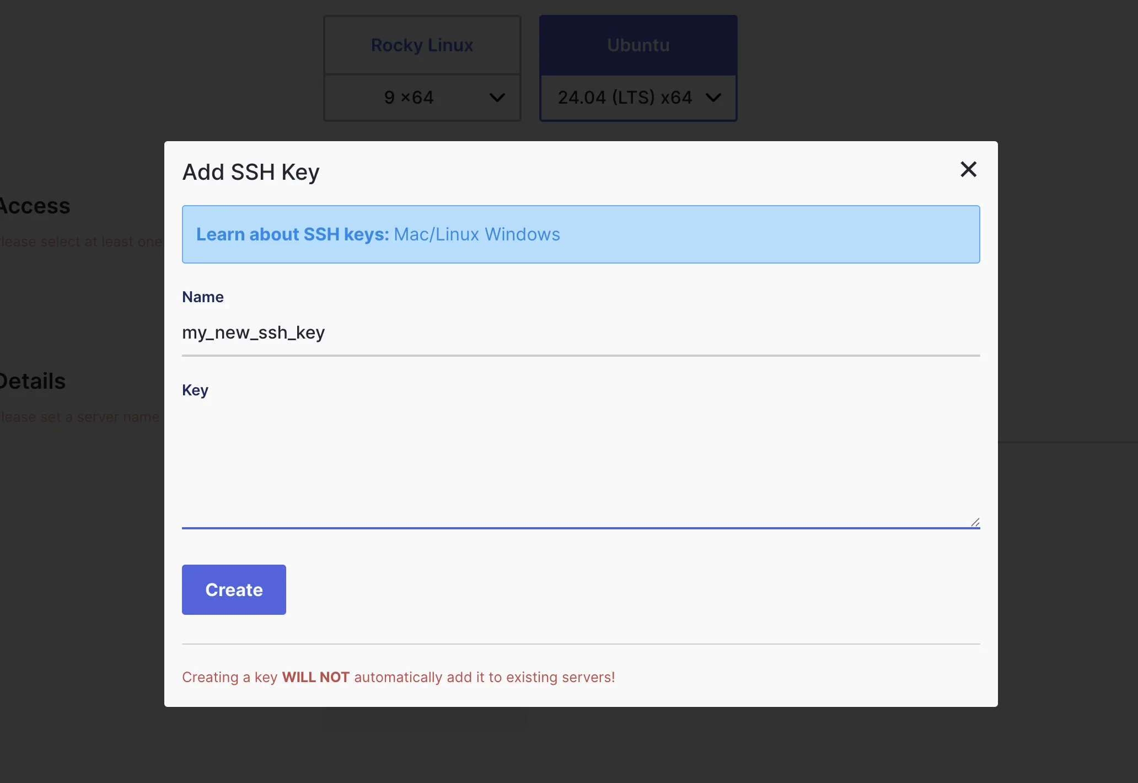The image size is (1138, 783).
Task: Click the Create button
Action: (234, 589)
